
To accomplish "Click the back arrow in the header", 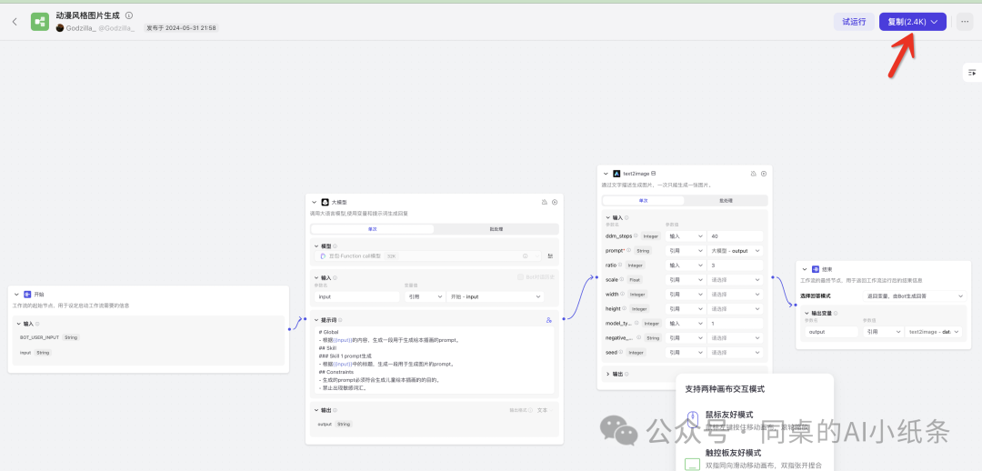I will 15,22.
